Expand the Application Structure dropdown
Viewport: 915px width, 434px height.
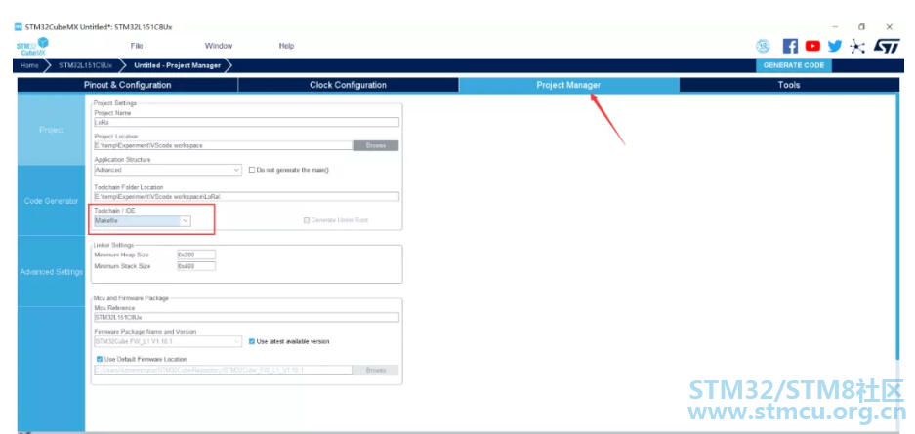[x=168, y=170]
